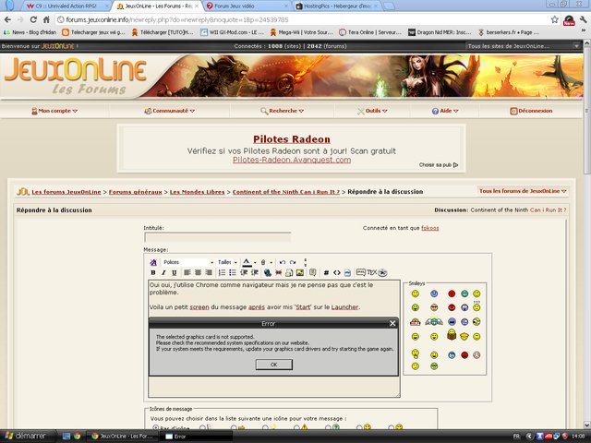Screen dimensions: 591x443
Task: Toggle italic formatting in the message editor
Action: point(163,272)
